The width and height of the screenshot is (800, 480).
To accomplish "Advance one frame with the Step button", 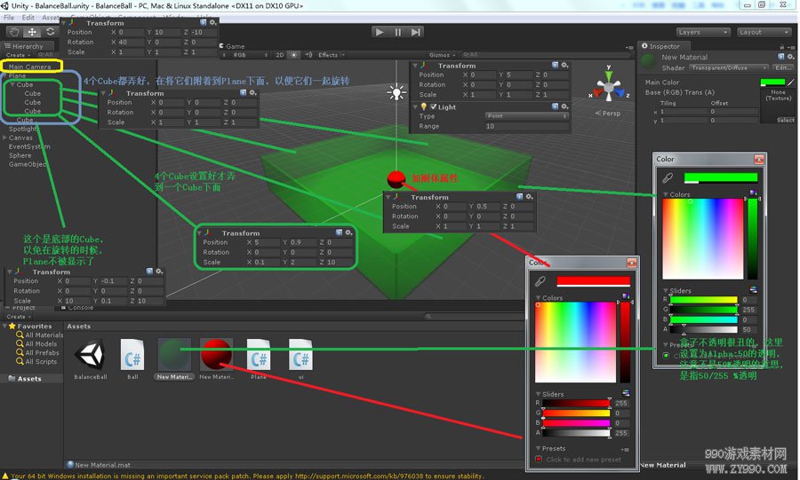I will click(x=416, y=32).
